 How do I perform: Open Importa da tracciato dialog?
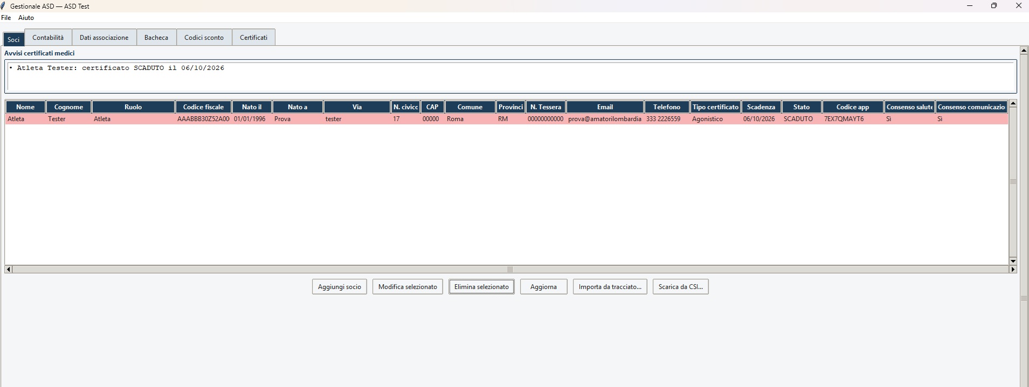tap(610, 287)
